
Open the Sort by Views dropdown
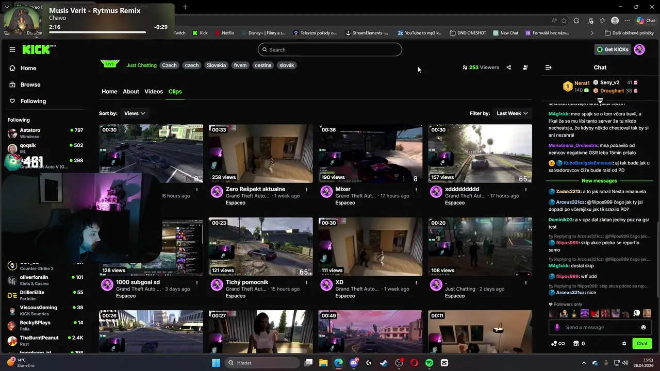pos(135,113)
